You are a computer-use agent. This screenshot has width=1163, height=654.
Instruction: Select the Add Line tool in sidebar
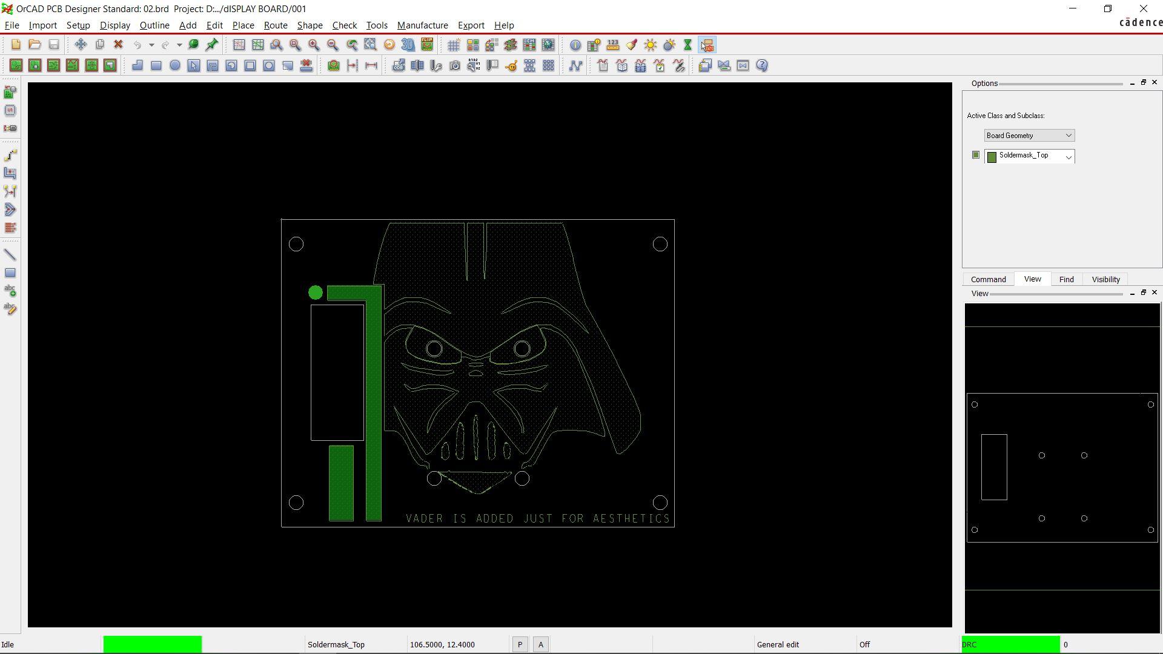coord(10,255)
